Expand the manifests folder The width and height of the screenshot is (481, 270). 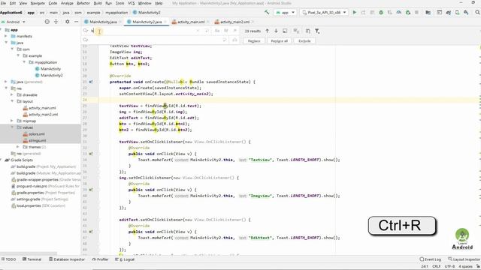tap(6, 36)
